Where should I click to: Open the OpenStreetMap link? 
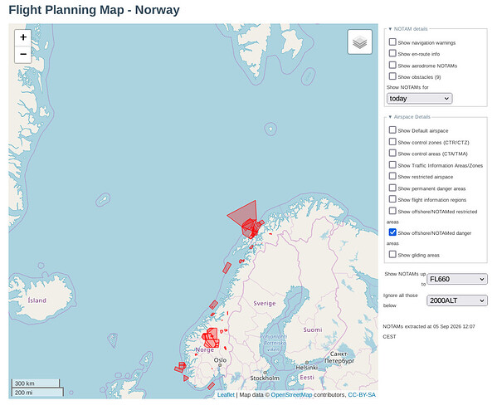tap(291, 395)
